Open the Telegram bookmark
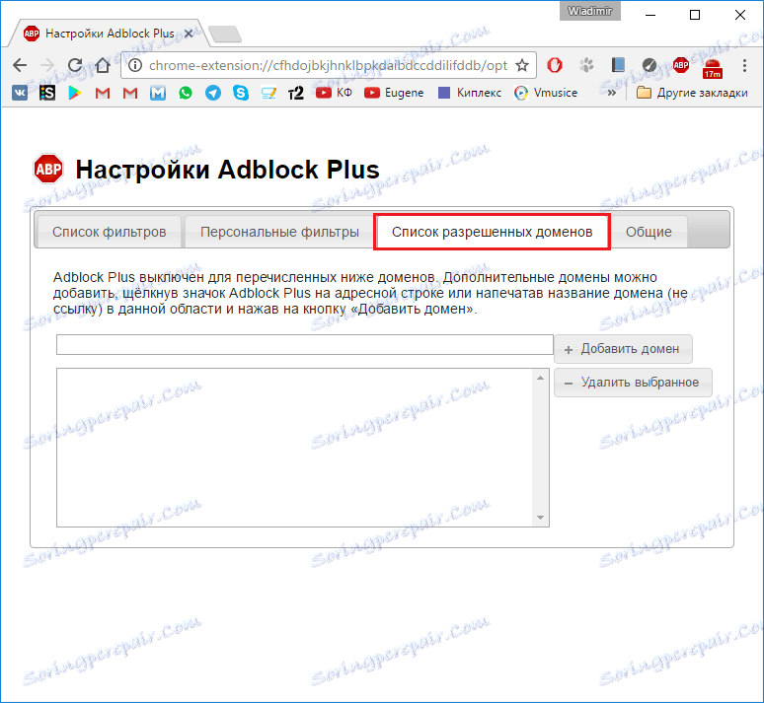The height and width of the screenshot is (703, 764). (213, 93)
